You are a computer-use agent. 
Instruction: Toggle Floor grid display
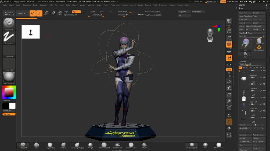[x=229, y=51]
